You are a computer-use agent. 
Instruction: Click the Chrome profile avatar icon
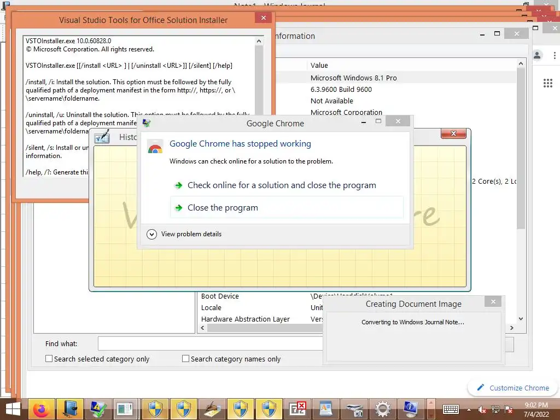537,55
